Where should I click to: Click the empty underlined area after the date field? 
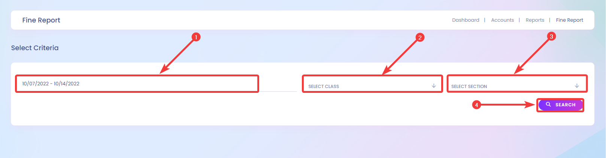(x=278, y=86)
